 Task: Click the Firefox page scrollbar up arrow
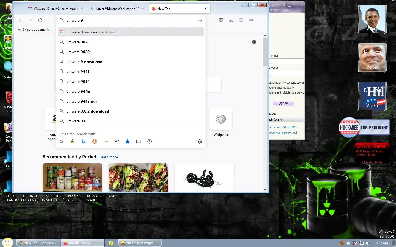click(x=265, y=36)
